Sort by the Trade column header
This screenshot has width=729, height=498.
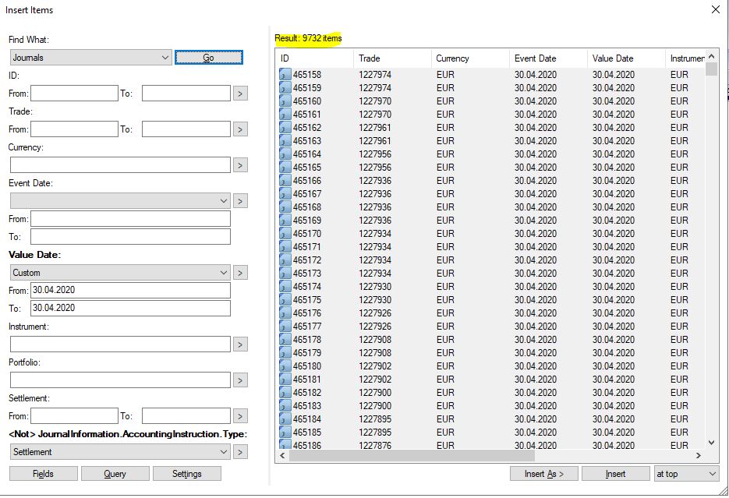click(392, 58)
